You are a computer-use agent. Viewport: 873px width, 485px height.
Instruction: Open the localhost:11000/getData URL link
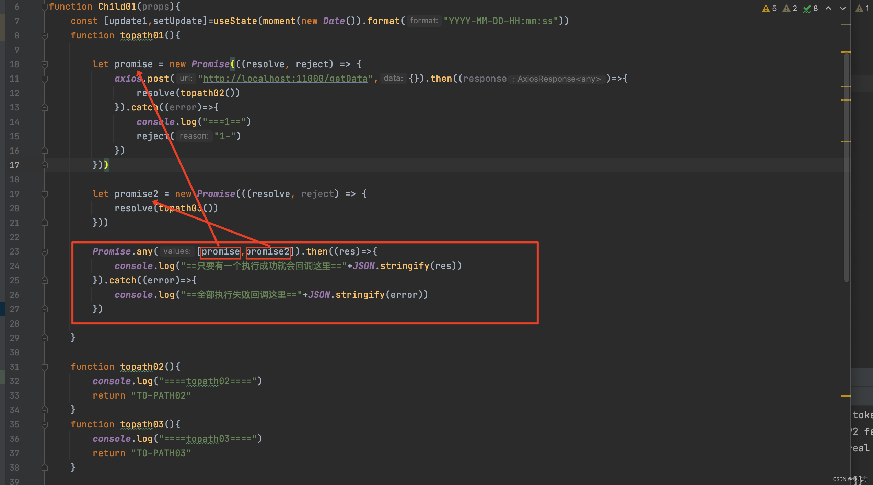click(285, 79)
